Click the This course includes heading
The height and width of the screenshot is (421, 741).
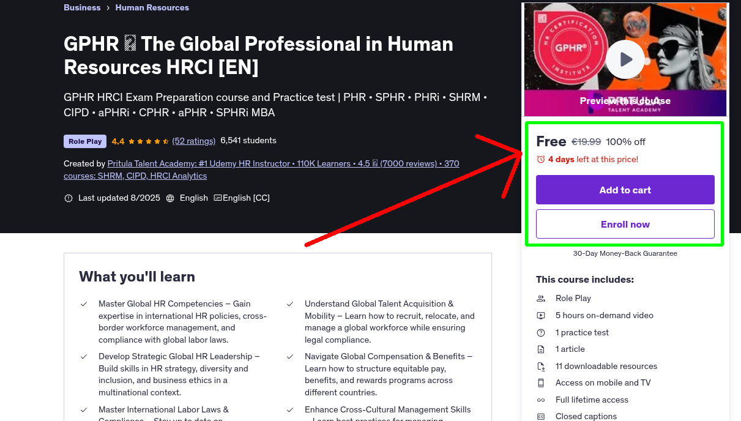point(585,280)
